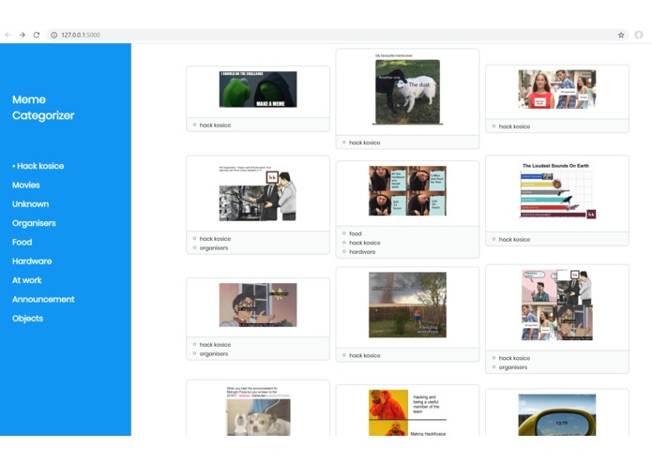Image resolution: width=652 pixels, height=463 pixels.
Task: Click the browser back arrow
Action: coord(8,35)
